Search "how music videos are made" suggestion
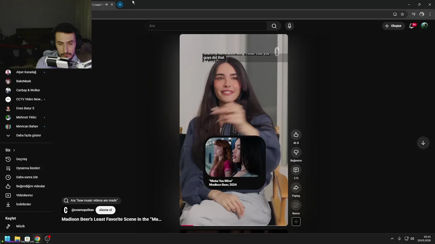 91,201
